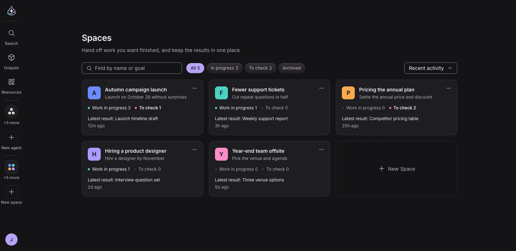Open more options for Pricing the annual plan
The height and width of the screenshot is (251, 516).
(x=449, y=88)
